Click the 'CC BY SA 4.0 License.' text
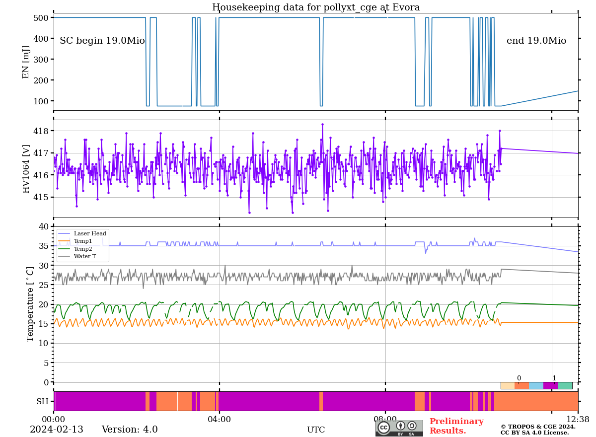 coord(535,433)
